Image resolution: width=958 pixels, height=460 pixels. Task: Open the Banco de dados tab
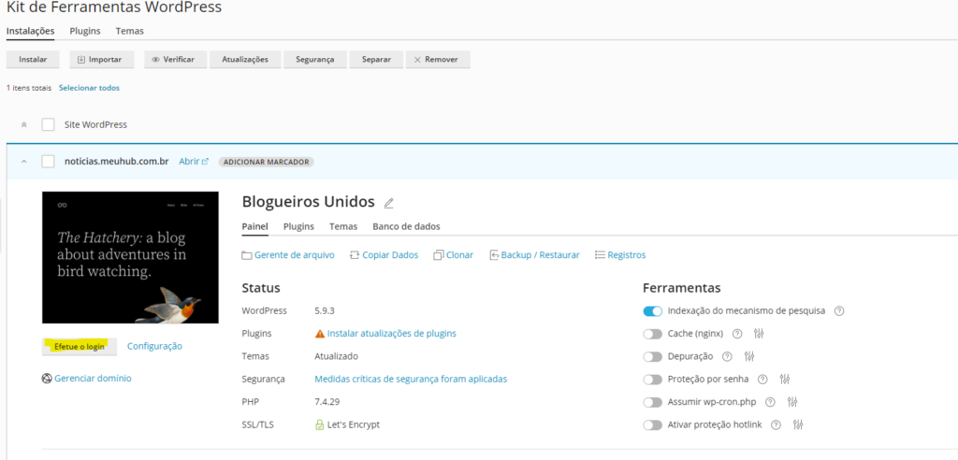(x=406, y=226)
